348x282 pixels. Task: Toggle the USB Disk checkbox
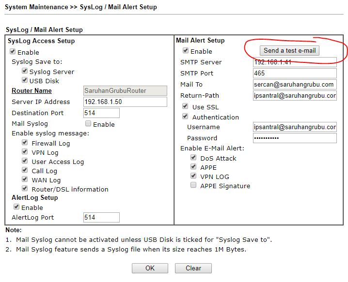pyautogui.click(x=25, y=80)
